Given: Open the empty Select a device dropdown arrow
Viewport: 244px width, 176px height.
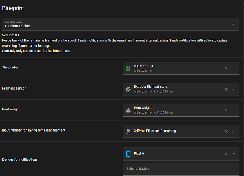Looking at the screenshot, I should pyautogui.click(x=234, y=169).
